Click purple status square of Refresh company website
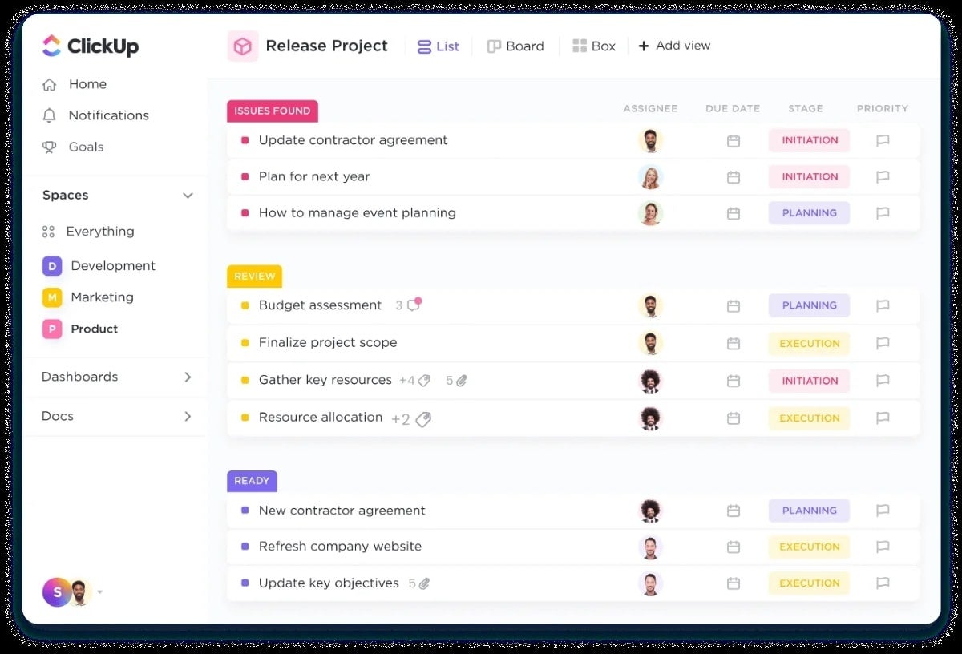This screenshot has height=654, width=962. [x=245, y=547]
